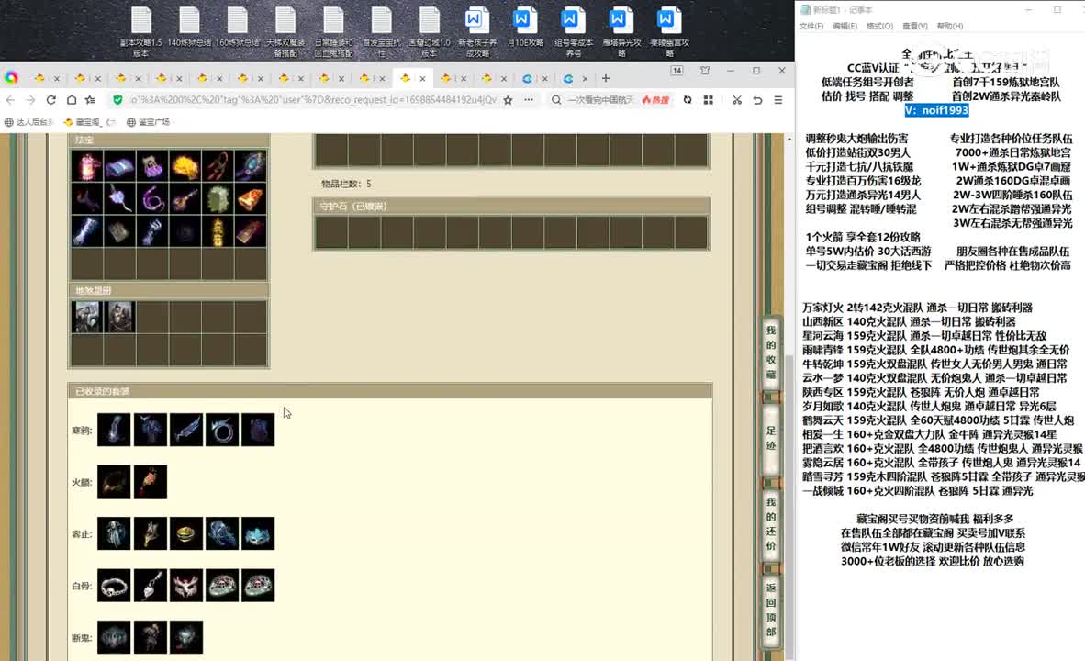Open the browser hamburger menu
This screenshot has width=1085, height=661.
778,100
